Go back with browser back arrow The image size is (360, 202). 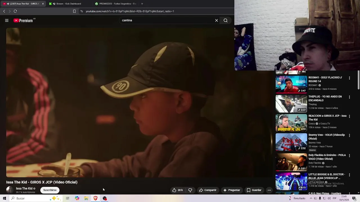click(4, 11)
